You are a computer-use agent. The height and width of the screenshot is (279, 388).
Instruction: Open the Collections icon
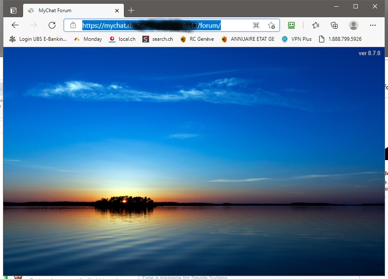[x=334, y=25]
